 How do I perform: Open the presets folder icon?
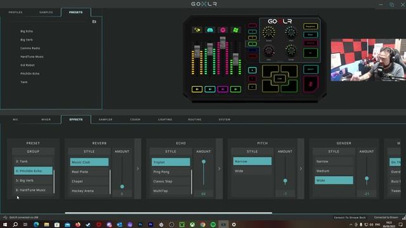pos(95,22)
